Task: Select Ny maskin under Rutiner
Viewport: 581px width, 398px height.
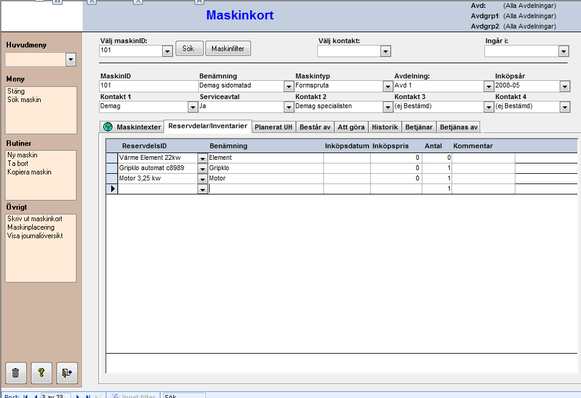Action: (22, 155)
